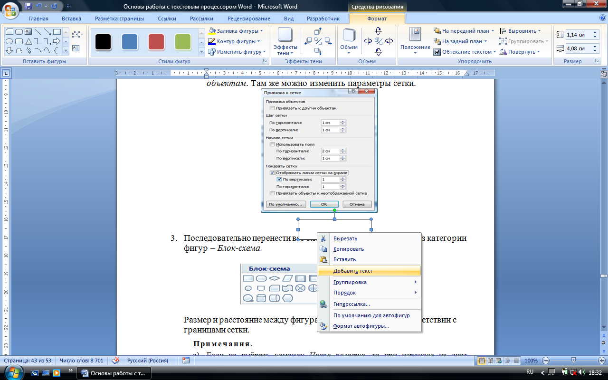Open На передний план dropdown

pos(464,31)
